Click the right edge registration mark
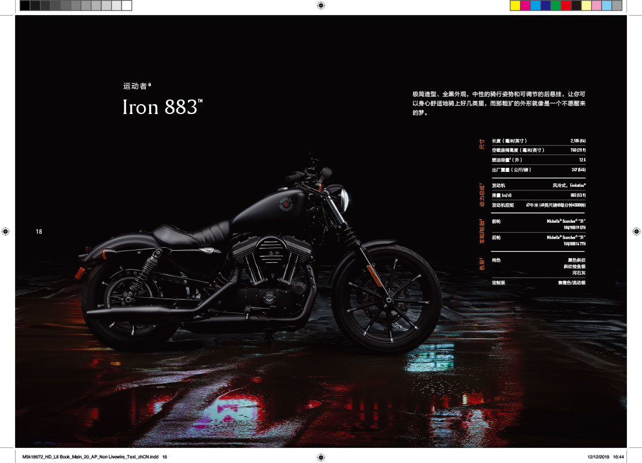This screenshot has height=463, width=642. click(x=637, y=231)
